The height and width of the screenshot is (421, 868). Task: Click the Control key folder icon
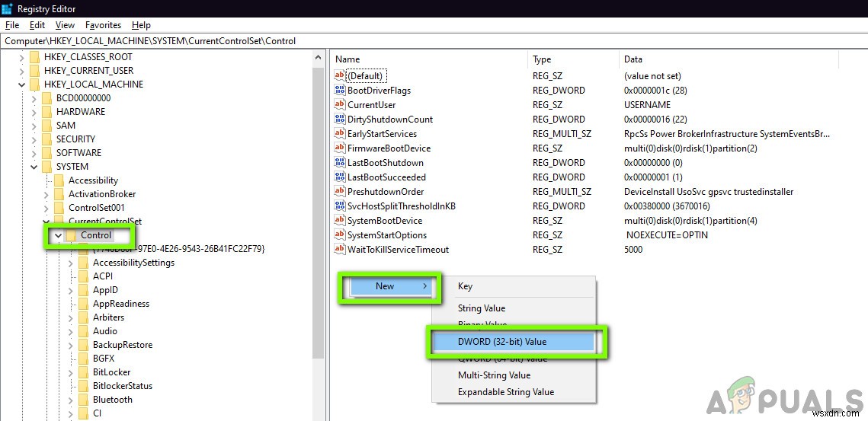(72, 235)
